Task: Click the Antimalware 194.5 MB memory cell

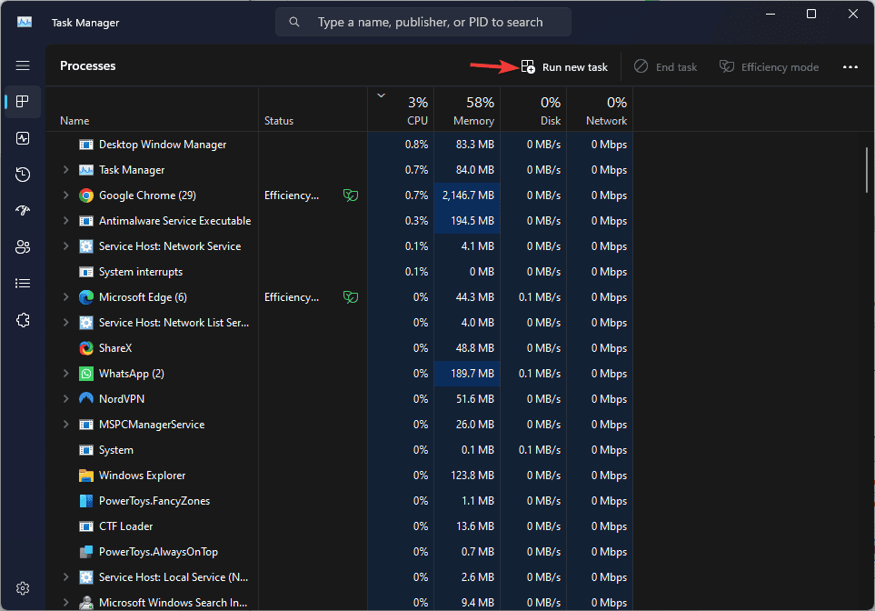Action: tap(467, 221)
